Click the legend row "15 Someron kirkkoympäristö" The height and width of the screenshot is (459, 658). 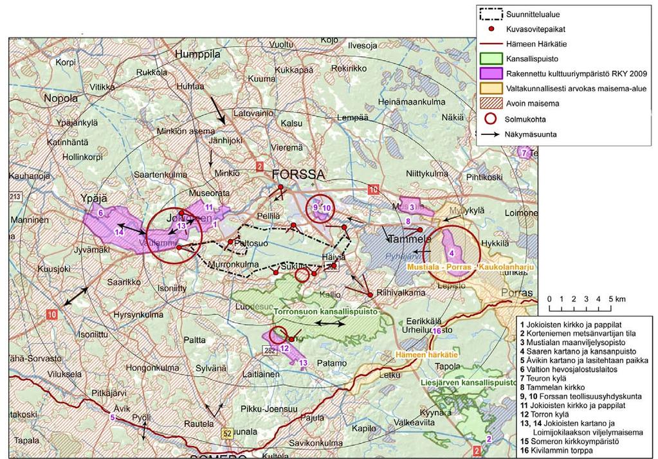point(569,442)
